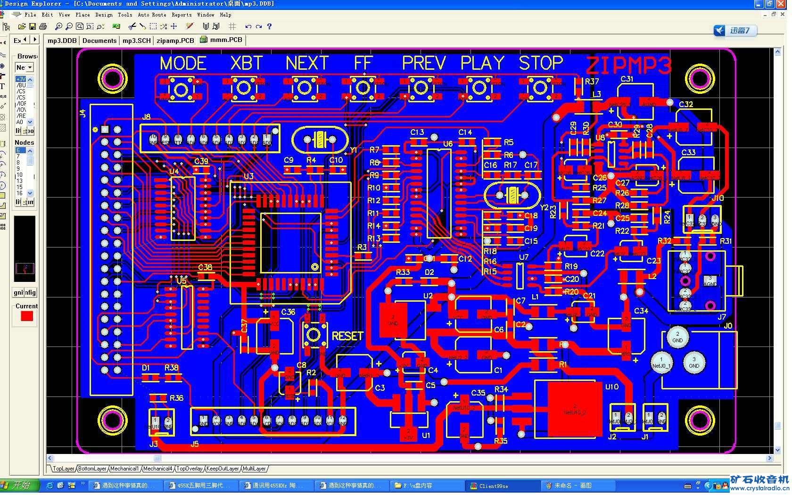Switch to the KeepOutLayer layer tab
The height and width of the screenshot is (495, 792).
pyautogui.click(x=223, y=469)
